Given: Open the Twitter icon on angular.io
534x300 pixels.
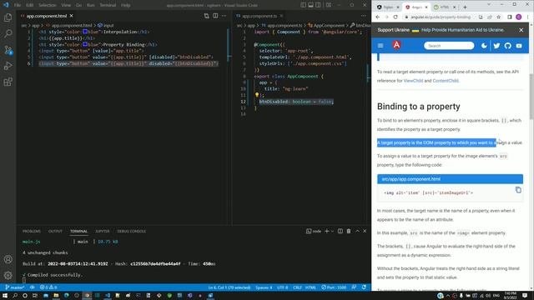Looking at the screenshot, I should (x=496, y=46).
